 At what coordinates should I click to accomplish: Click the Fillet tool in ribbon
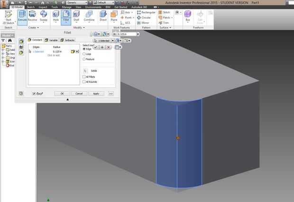[66, 17]
